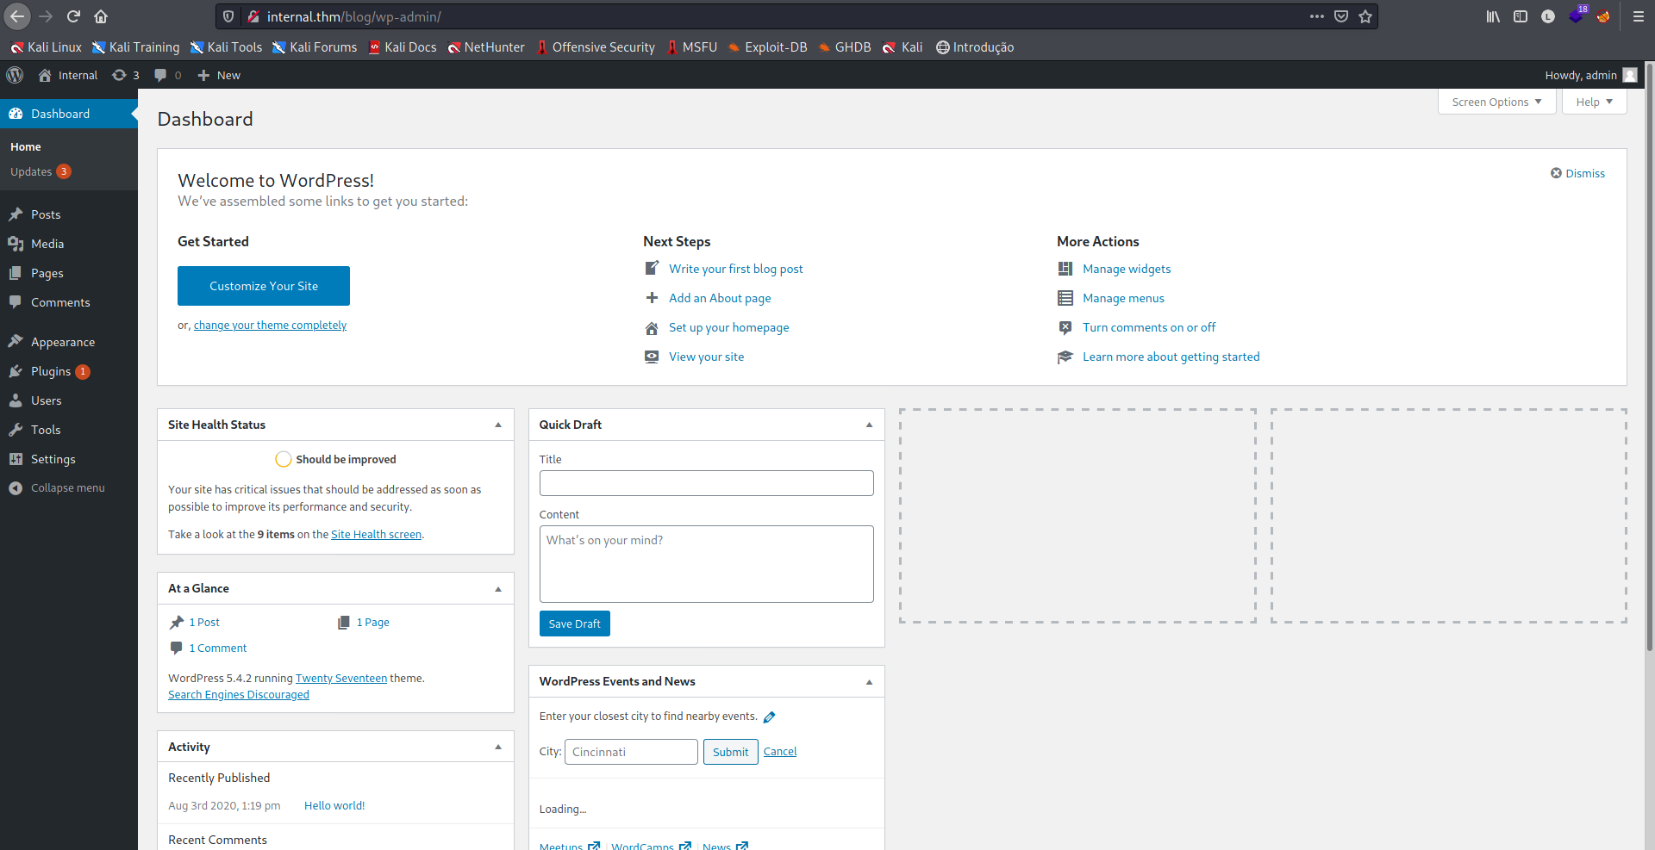Viewport: 1655px width, 850px height.
Task: Open the Help dropdown tab
Action: coord(1594,102)
